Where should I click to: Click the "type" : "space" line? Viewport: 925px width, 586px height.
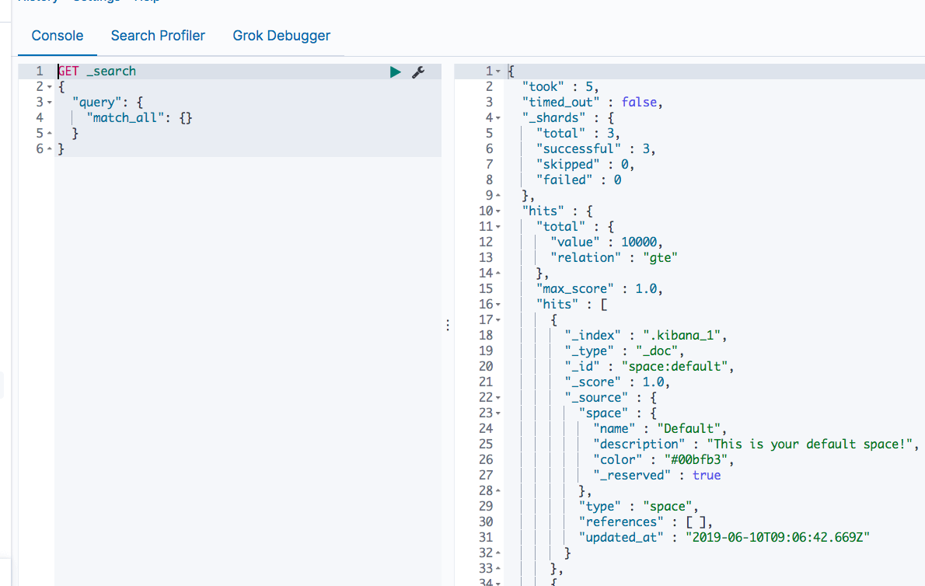638,507
